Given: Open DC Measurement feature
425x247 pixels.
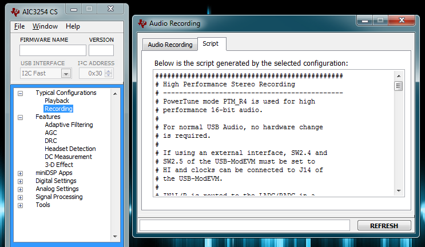Looking at the screenshot, I should (68, 157).
